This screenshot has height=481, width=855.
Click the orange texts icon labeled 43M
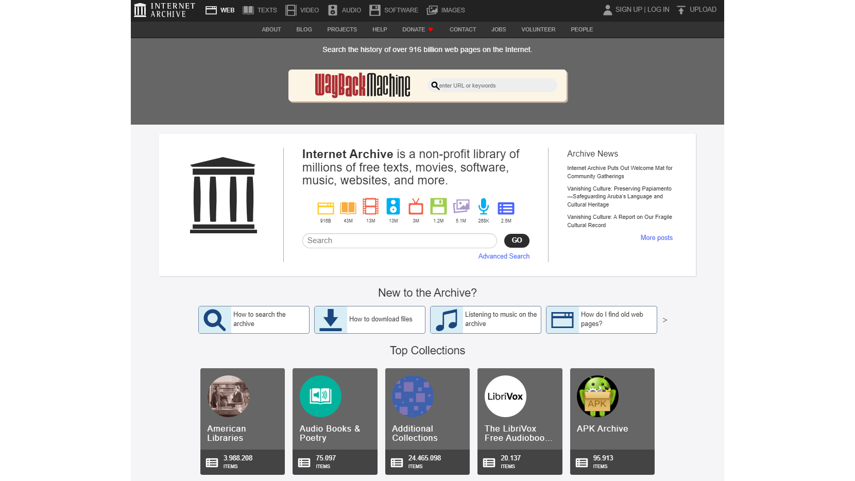pyautogui.click(x=348, y=208)
